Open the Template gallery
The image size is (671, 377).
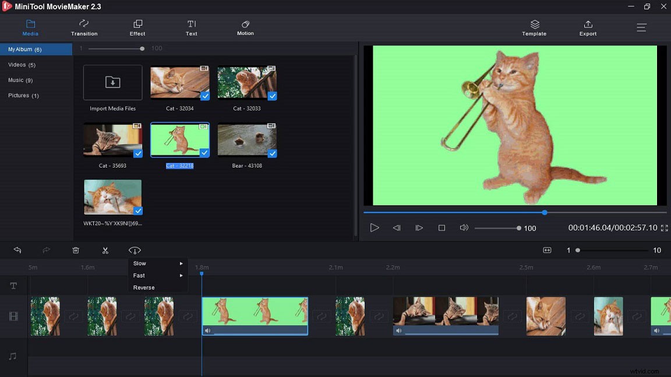(x=534, y=26)
